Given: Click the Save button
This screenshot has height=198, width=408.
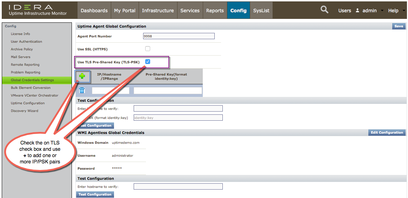Looking at the screenshot, I should [399, 26].
